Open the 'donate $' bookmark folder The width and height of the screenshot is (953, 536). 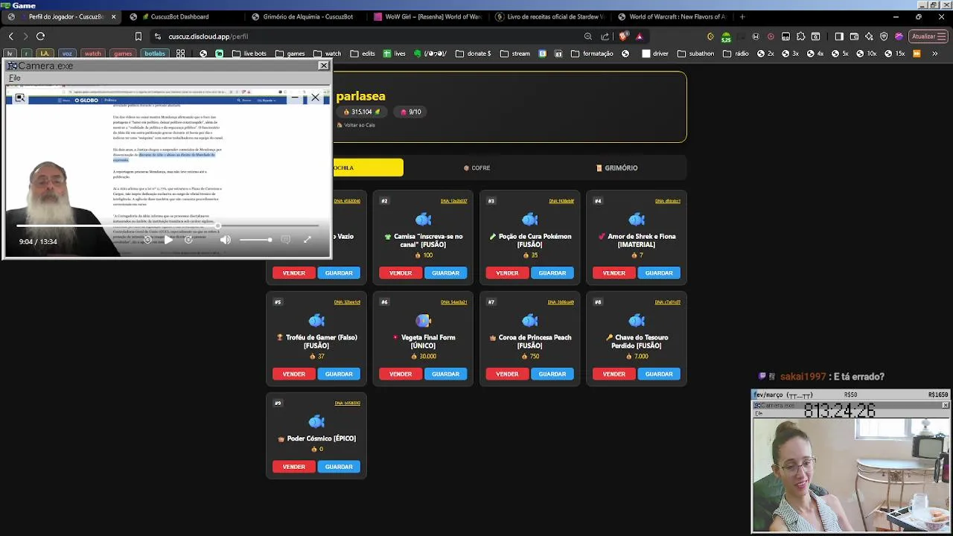[473, 53]
